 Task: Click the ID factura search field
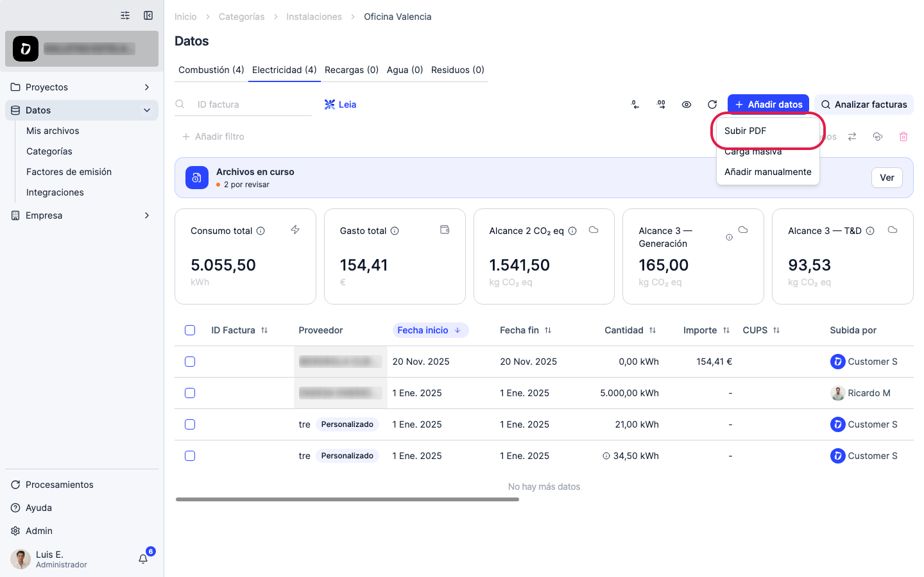[243, 105]
